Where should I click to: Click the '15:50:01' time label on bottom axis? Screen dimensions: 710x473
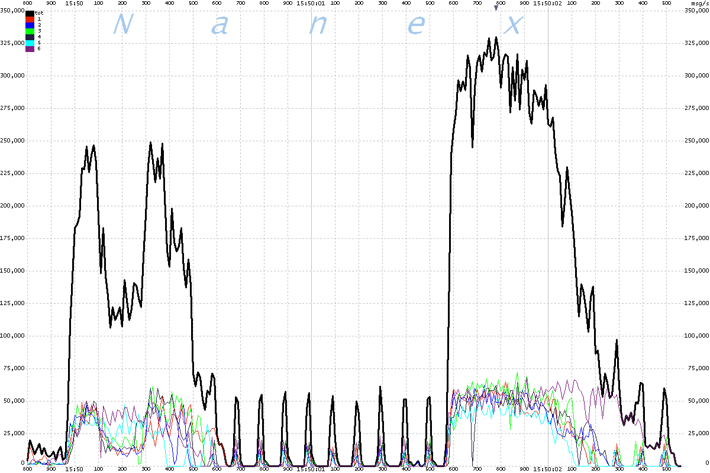(x=311, y=469)
